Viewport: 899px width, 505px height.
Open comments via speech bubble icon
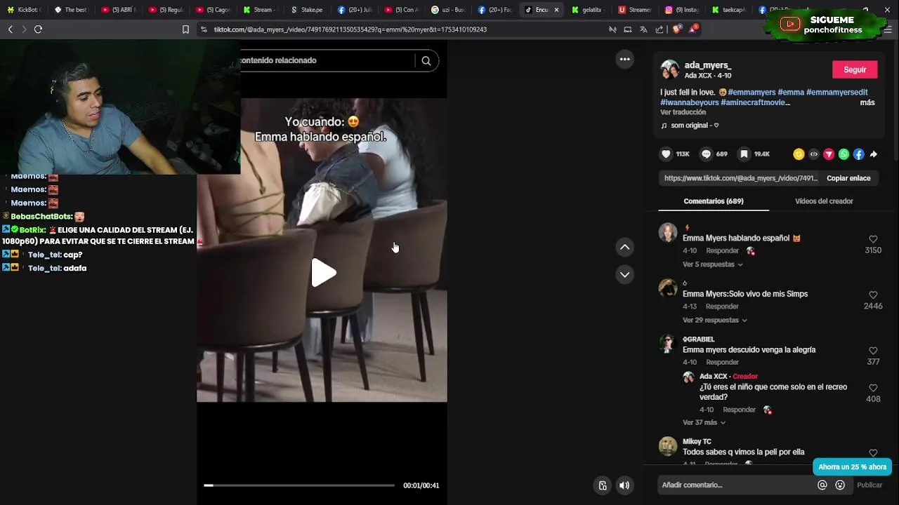click(706, 154)
